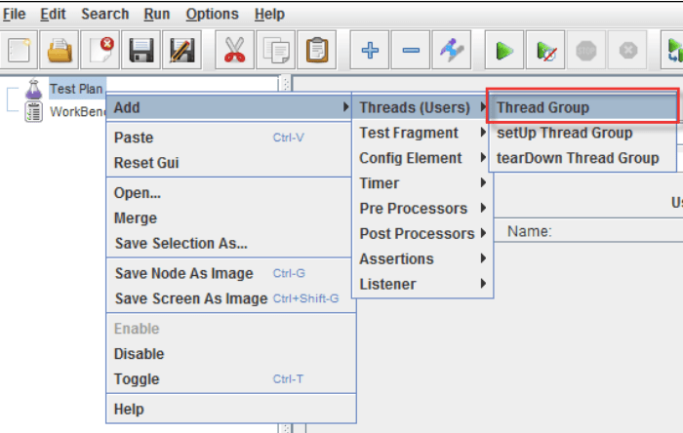Image resolution: width=683 pixels, height=433 pixels.
Task: Open the File menu
Action: [x=14, y=15]
